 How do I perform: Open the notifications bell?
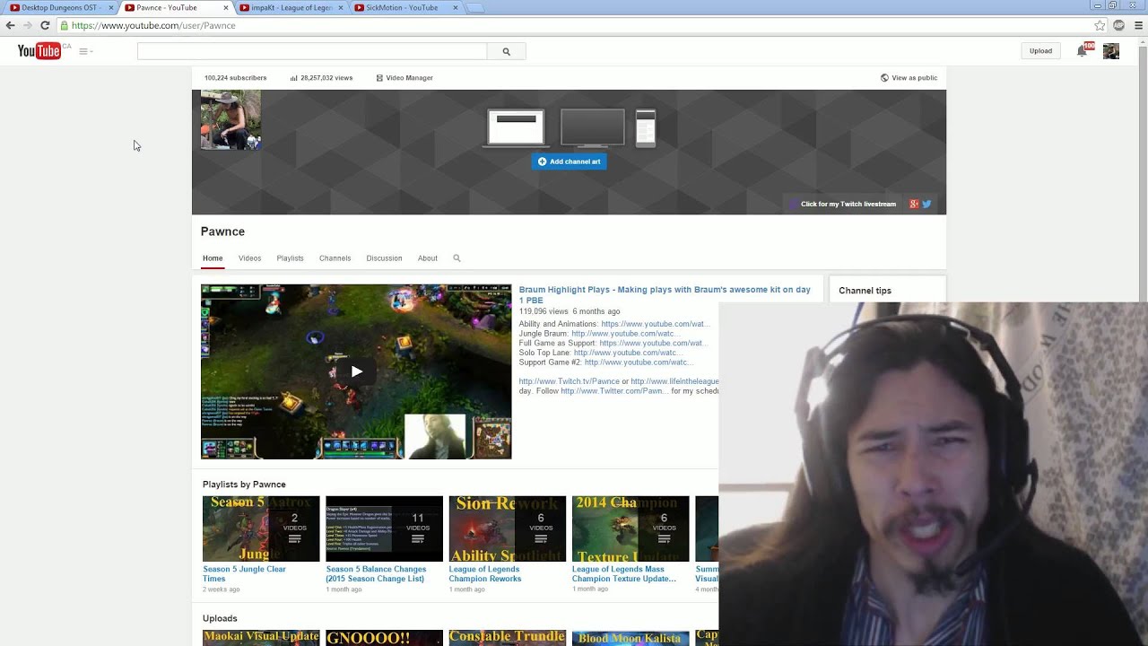click(1083, 51)
